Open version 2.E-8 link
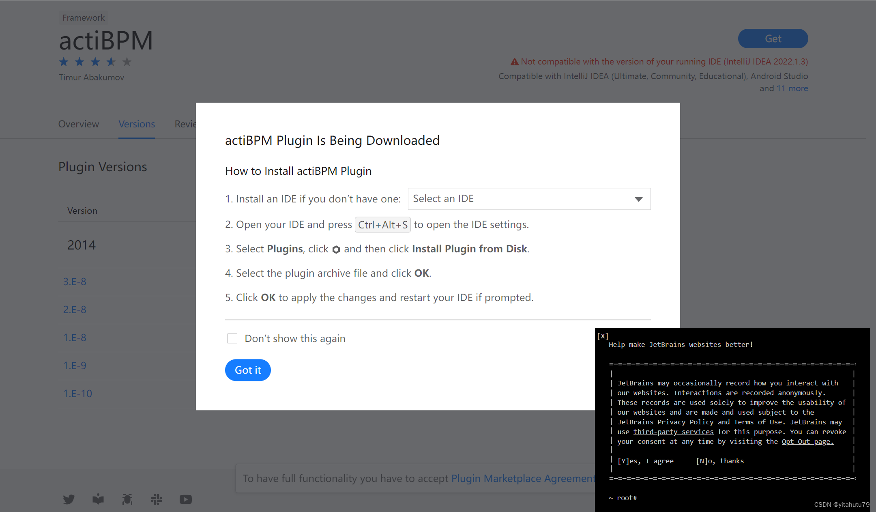This screenshot has height=512, width=876. (75, 310)
